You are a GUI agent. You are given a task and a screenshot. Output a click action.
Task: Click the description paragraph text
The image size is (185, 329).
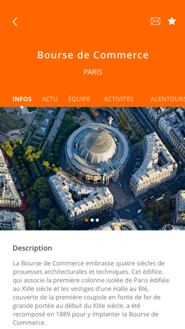click(x=91, y=293)
